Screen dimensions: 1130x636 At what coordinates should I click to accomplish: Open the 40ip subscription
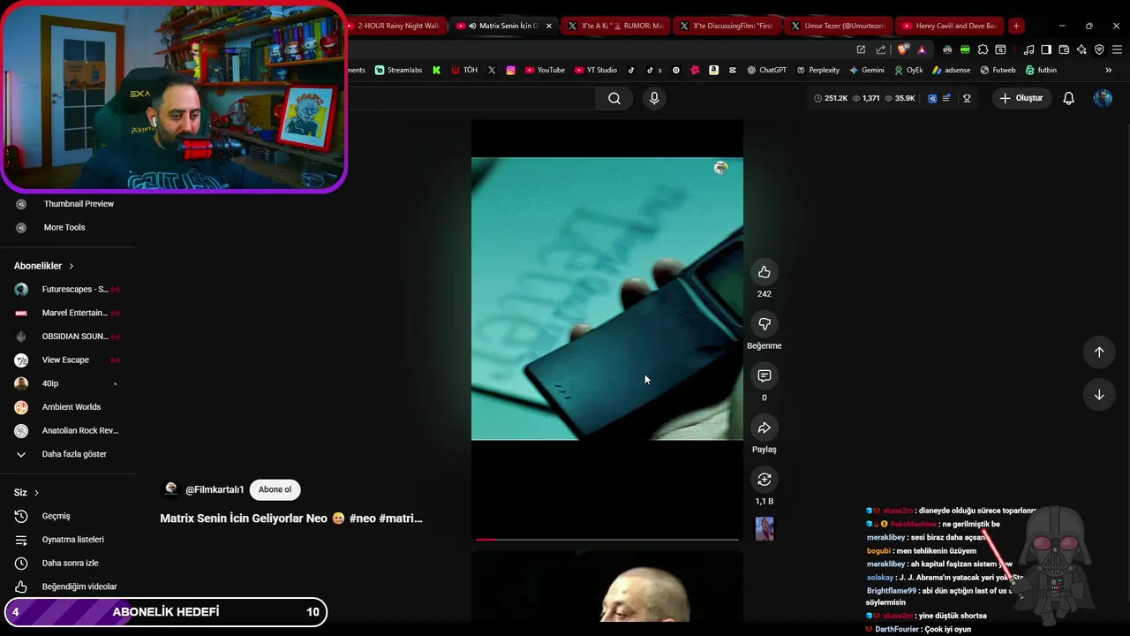click(x=69, y=383)
